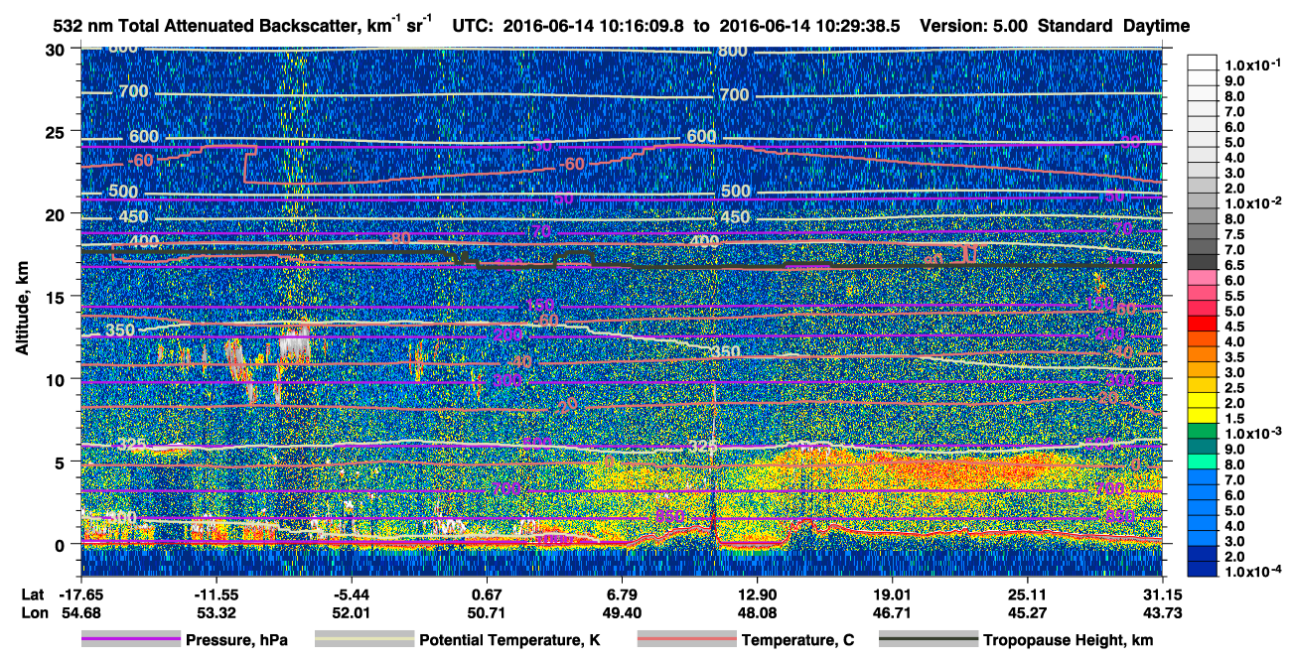The height and width of the screenshot is (662, 1291).
Task: Click the end time '2016-06-14 10:29:38.5'
Action: pyautogui.click(x=809, y=27)
